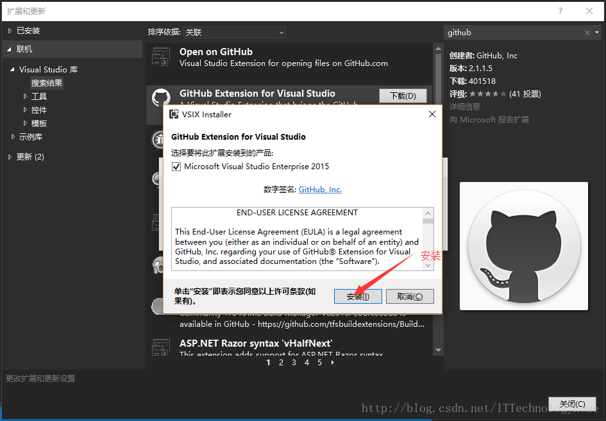The width and height of the screenshot is (606, 421).
Task: Go to next results page arrow
Action: [x=332, y=362]
